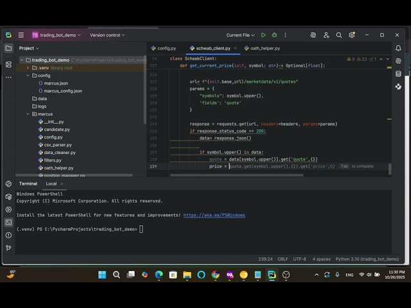Run the current file with green play button
Viewport: 411px width, 308px height.
(263, 35)
